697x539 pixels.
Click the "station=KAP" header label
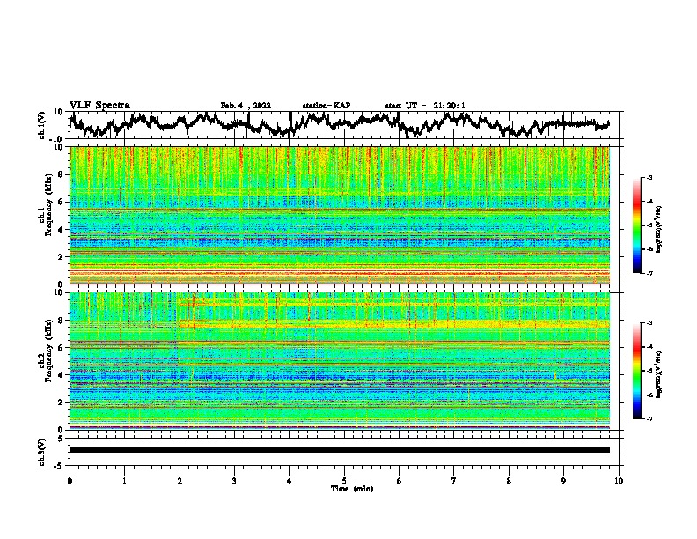point(326,106)
